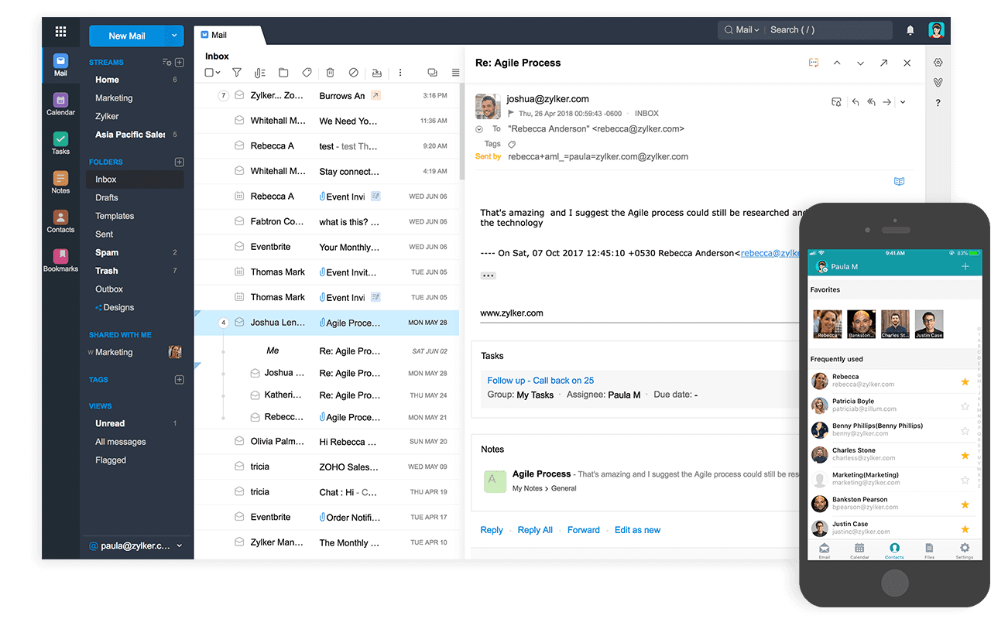The height and width of the screenshot is (636, 991).
Task: Open the Contacts app in sidebar
Action: (x=60, y=221)
